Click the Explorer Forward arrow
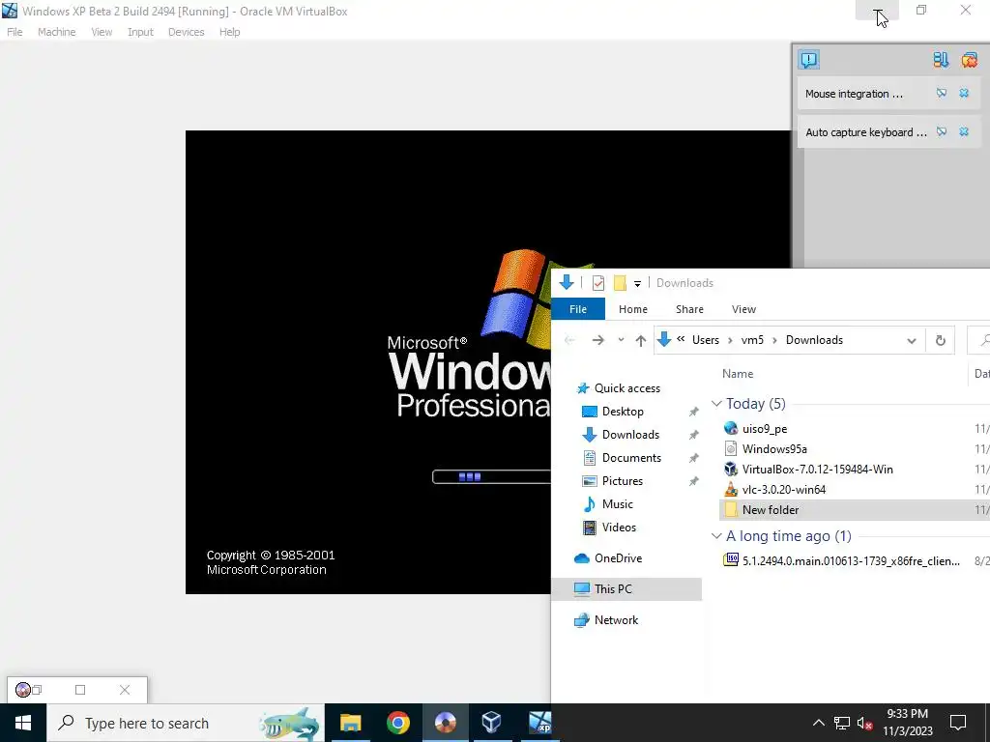The image size is (990, 742). click(597, 340)
